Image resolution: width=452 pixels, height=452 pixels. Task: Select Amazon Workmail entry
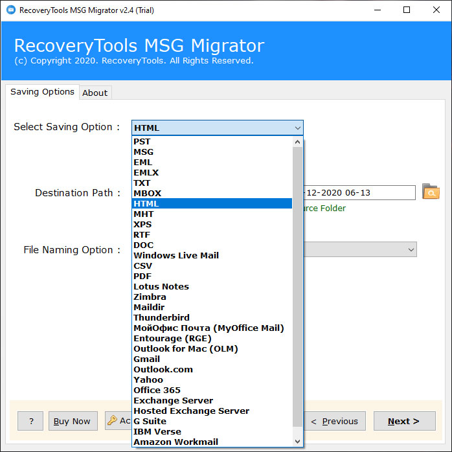pos(212,442)
